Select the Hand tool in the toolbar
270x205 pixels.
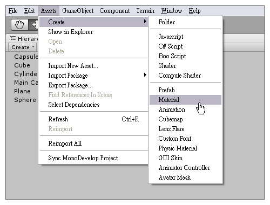click(x=19, y=25)
